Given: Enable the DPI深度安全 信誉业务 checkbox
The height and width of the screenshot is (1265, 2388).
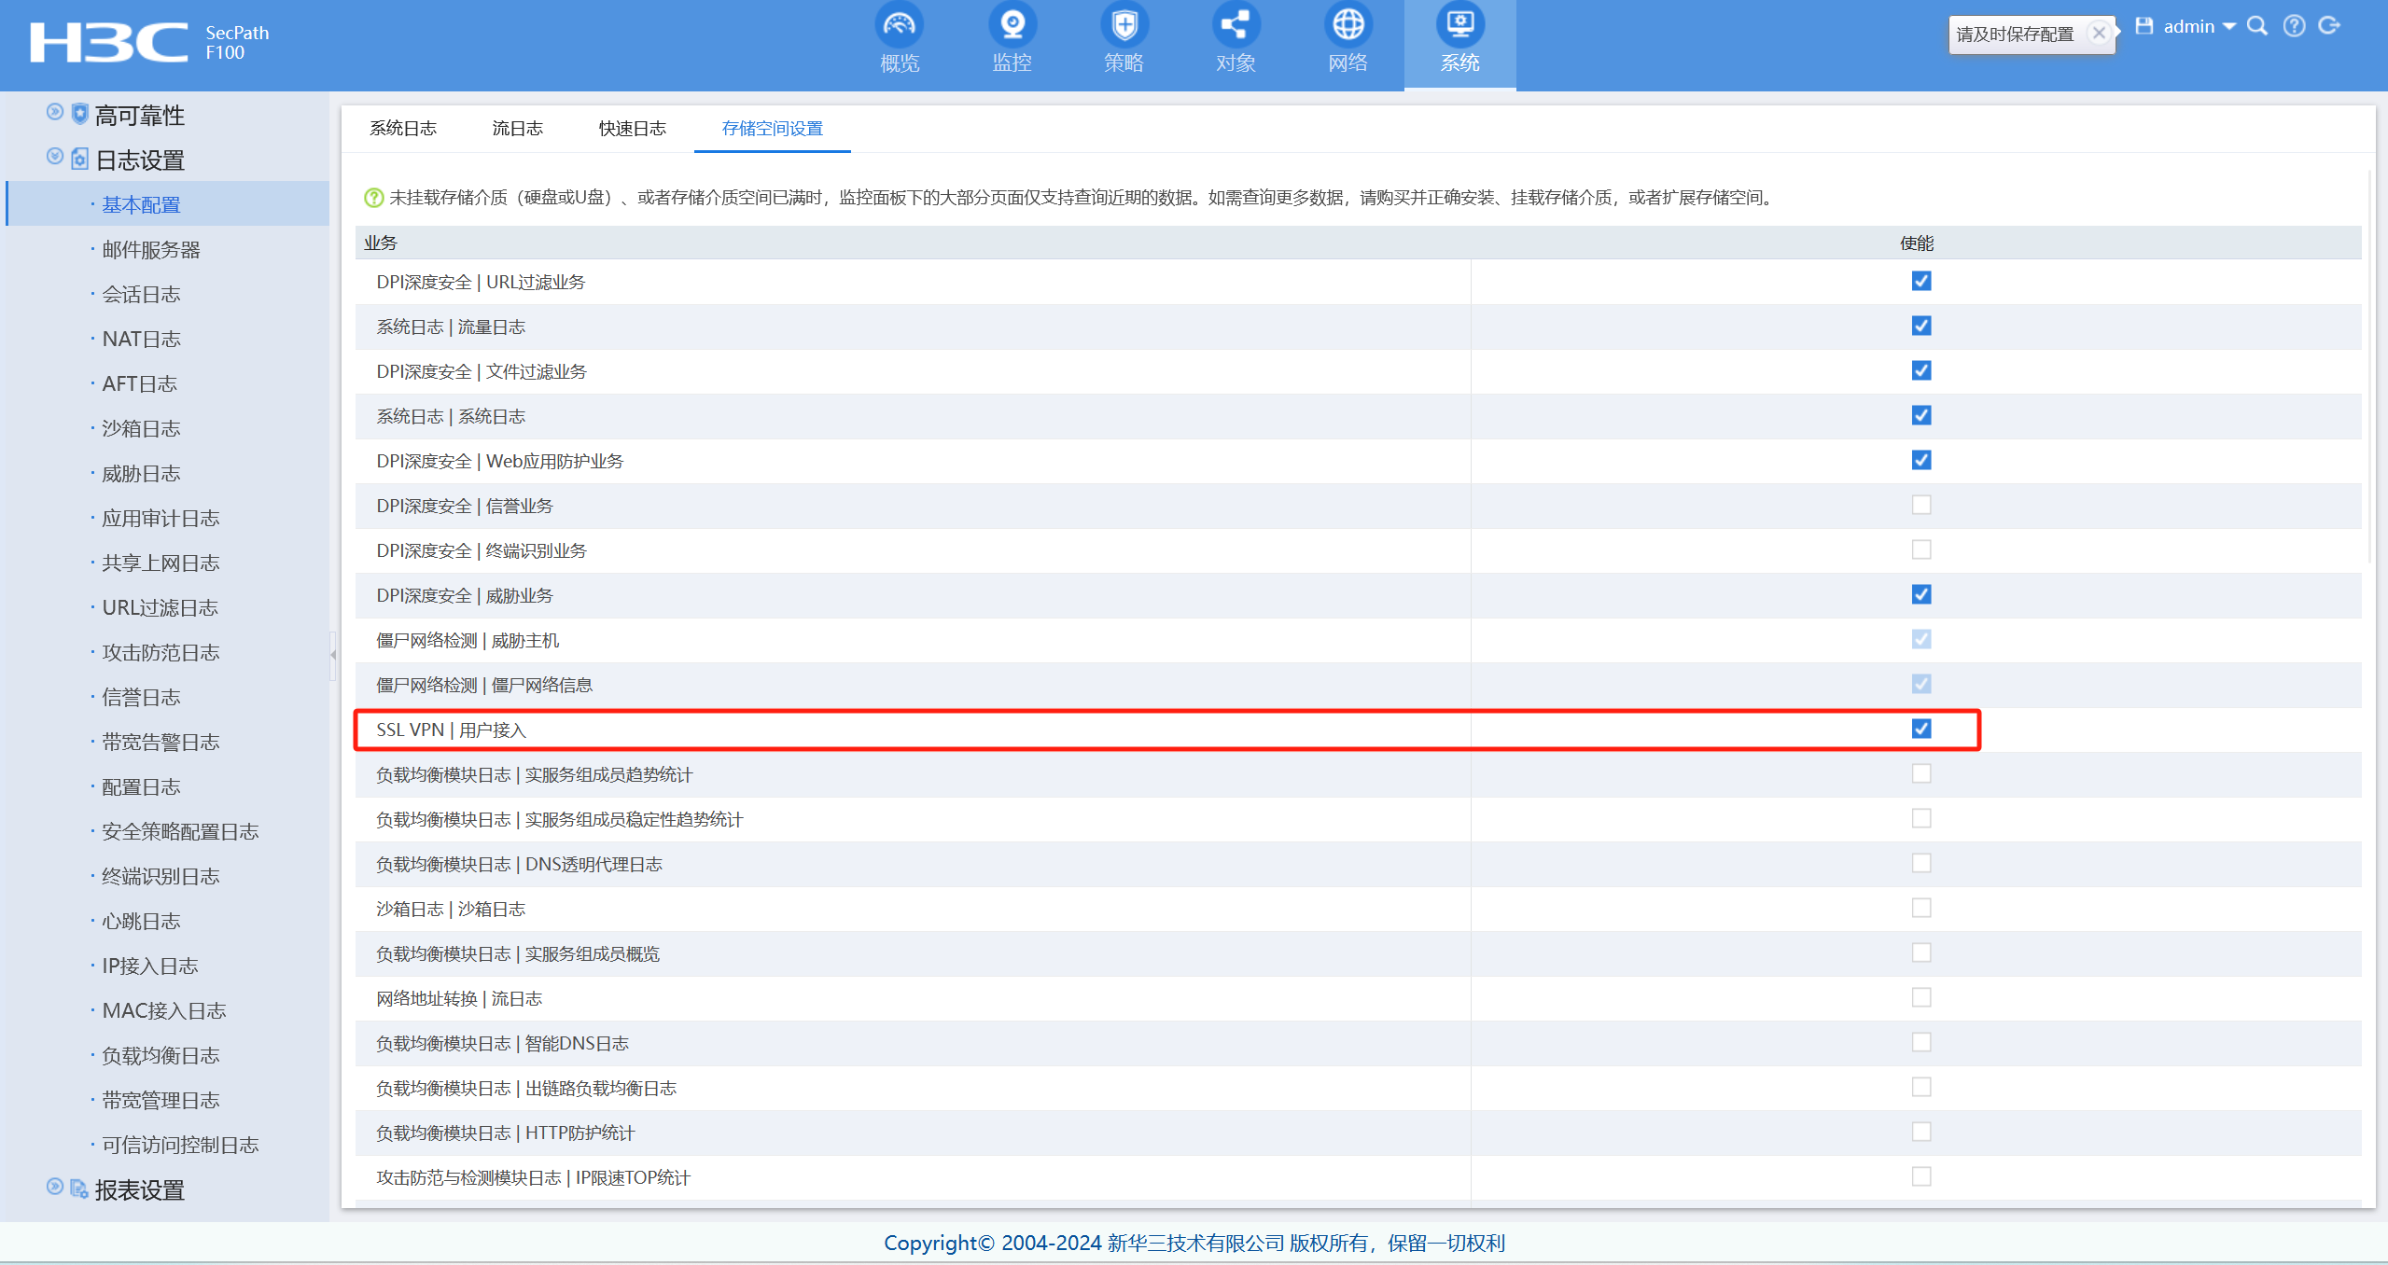Looking at the screenshot, I should pos(1920,505).
